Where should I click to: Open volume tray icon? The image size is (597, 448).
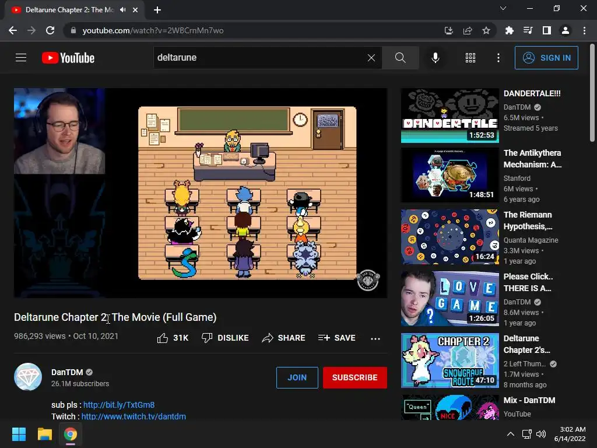[x=540, y=434]
